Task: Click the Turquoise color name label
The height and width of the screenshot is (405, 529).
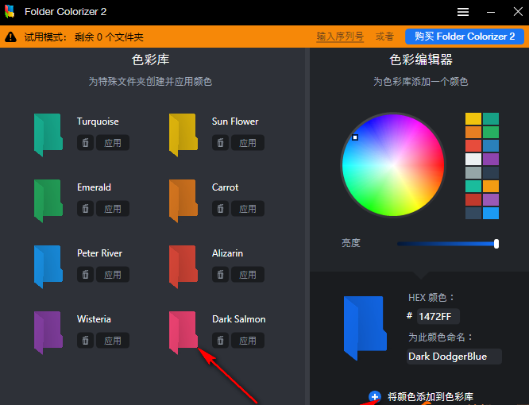Action: point(98,121)
